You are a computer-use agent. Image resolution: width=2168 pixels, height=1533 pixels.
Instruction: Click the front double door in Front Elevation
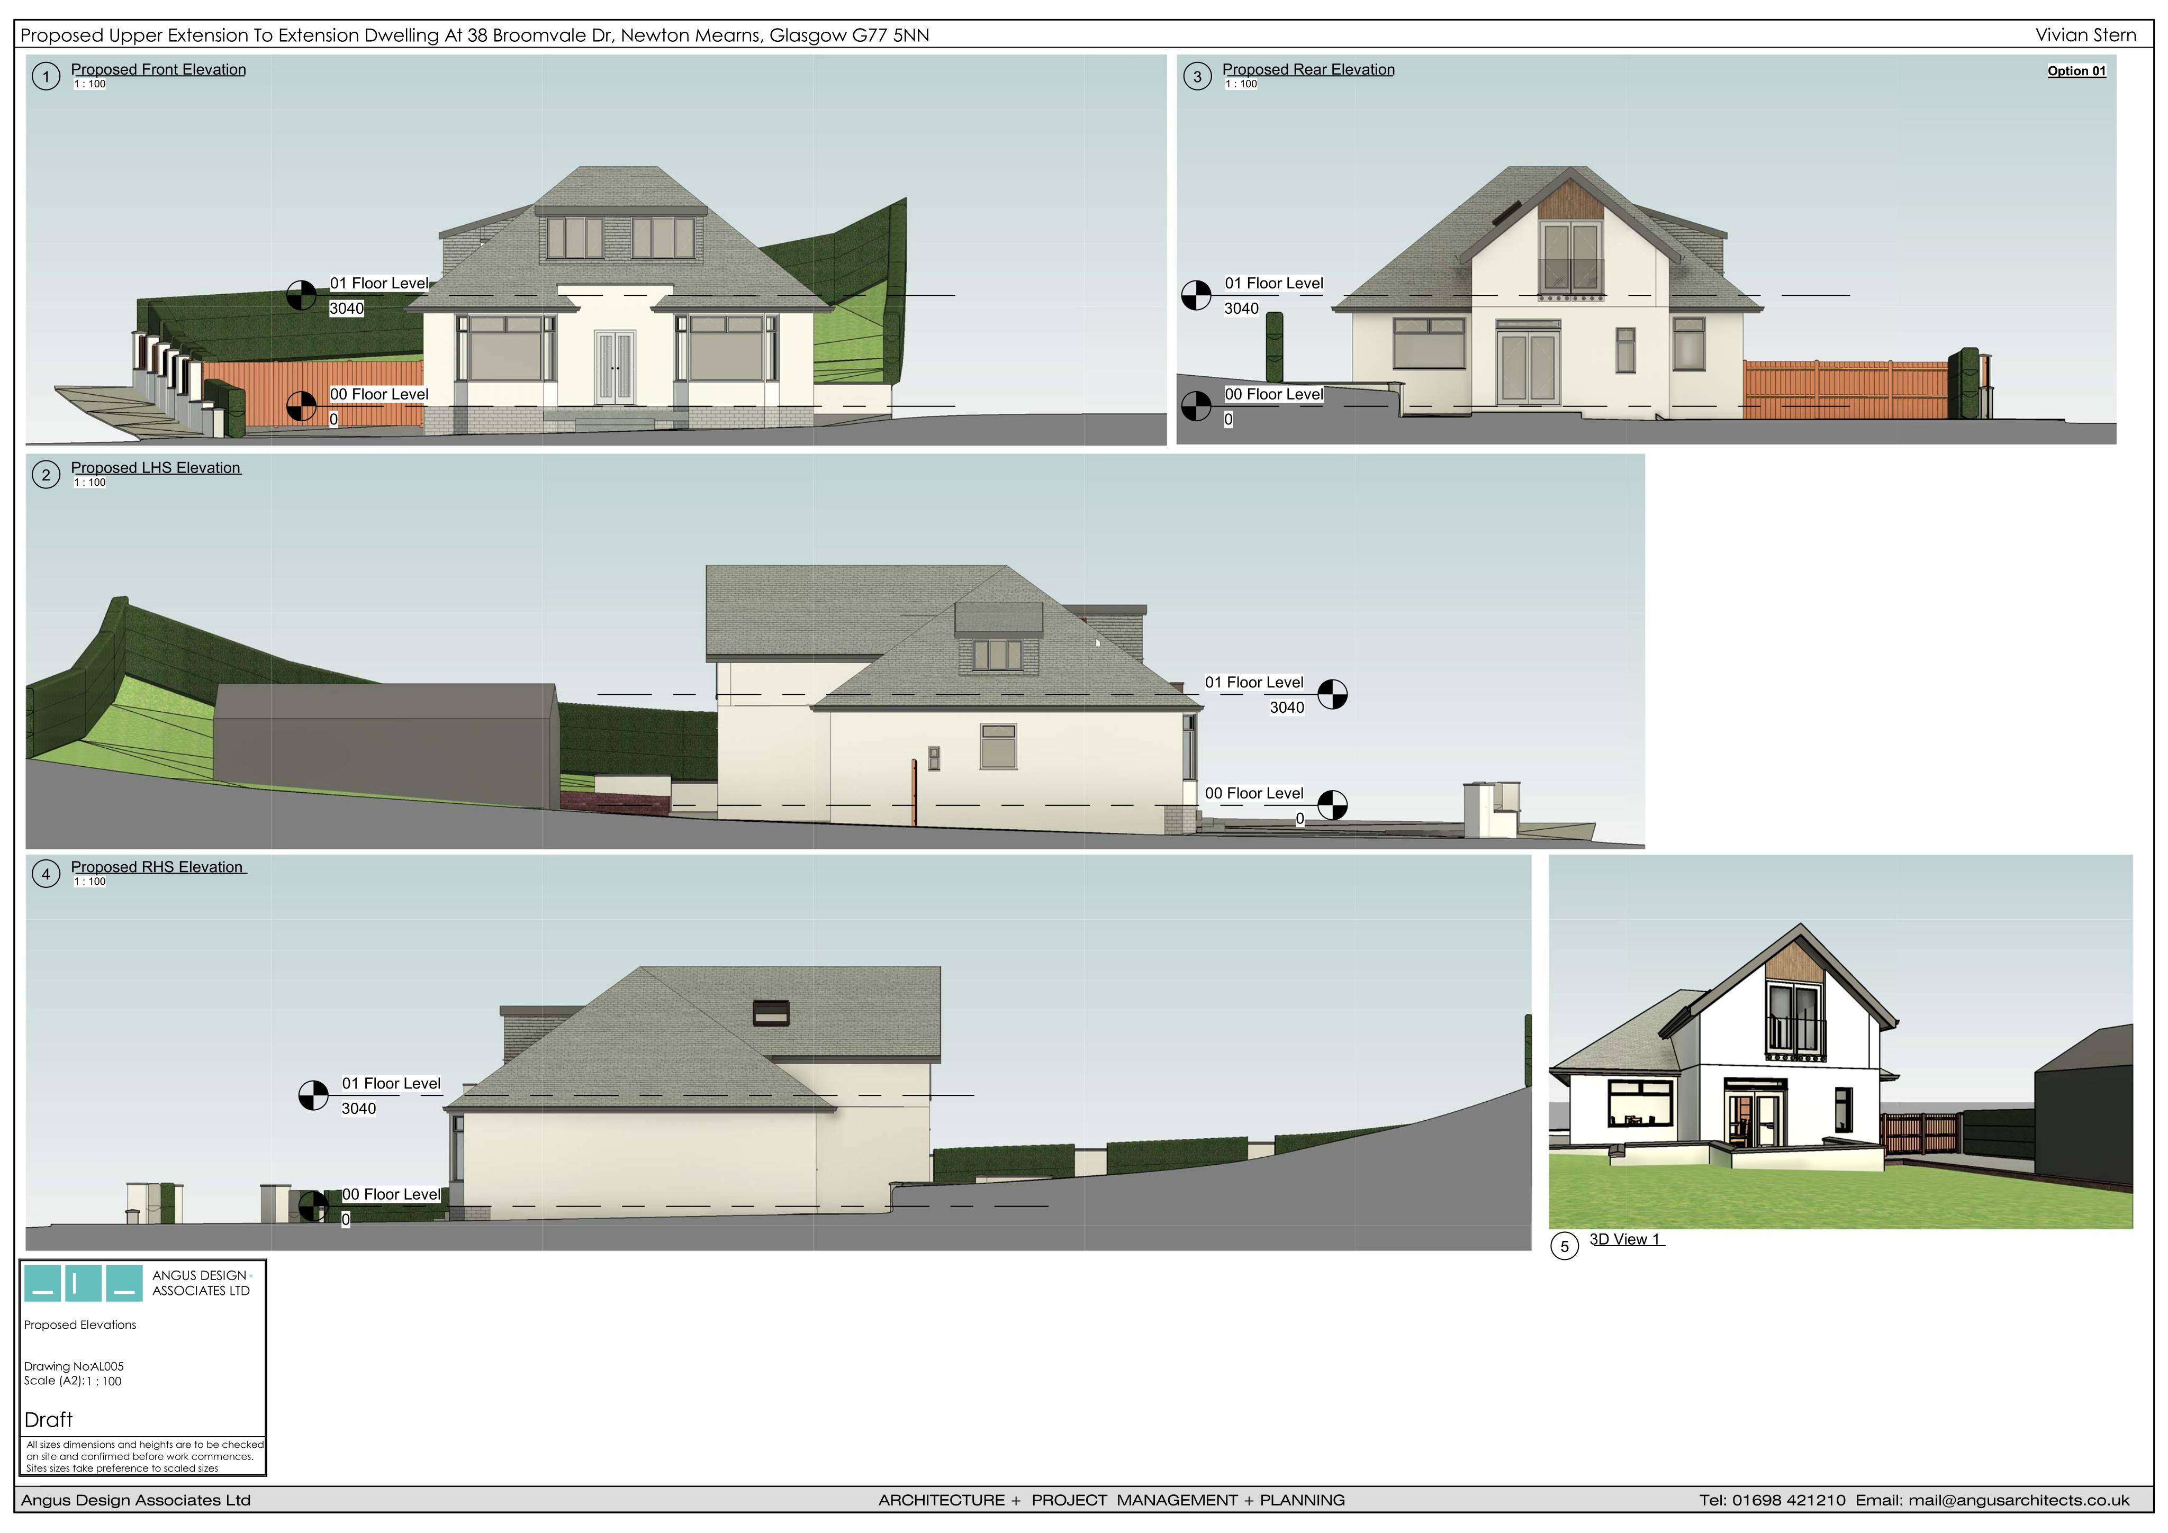[616, 368]
